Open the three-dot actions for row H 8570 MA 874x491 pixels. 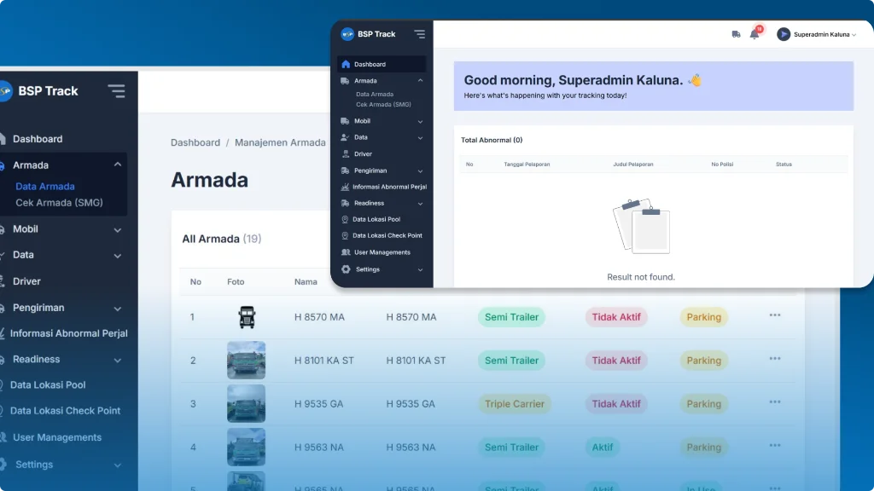coord(775,315)
